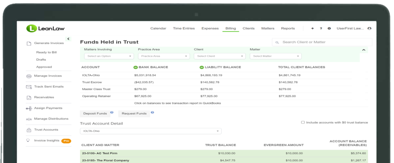Open the Generate Invoices sidebar icon

coord(29,44)
